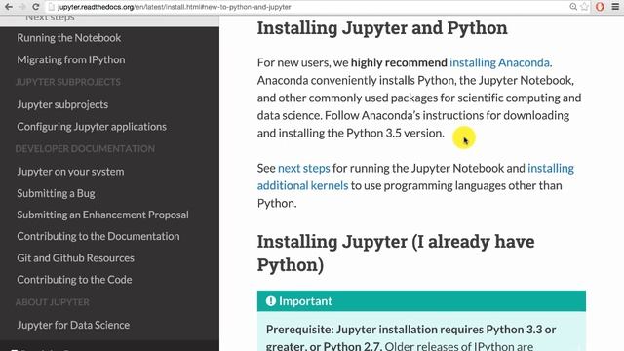Open Submitting an Enhancement Proposal
The width and height of the screenshot is (624, 351).
point(102,214)
